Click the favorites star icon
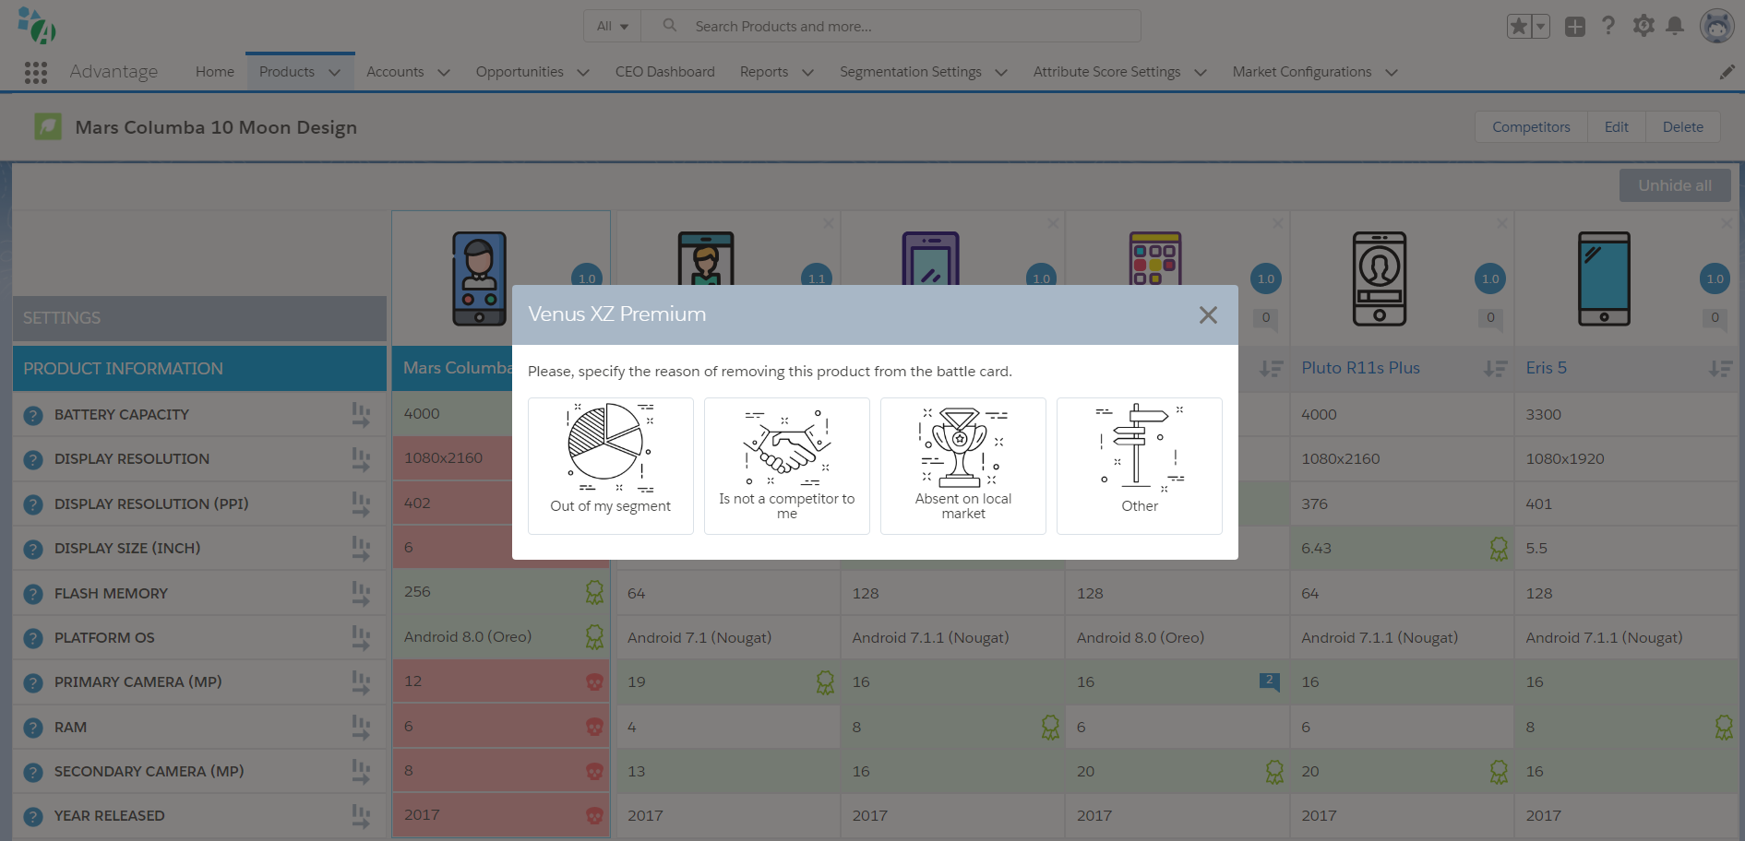This screenshot has width=1745, height=841. (x=1519, y=27)
